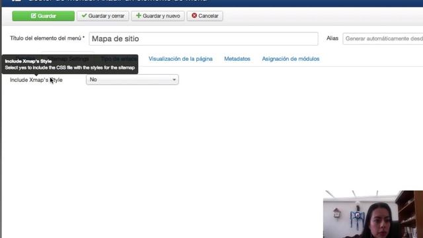
Task: Click the Include Xmap's Style label
Action: (36, 80)
